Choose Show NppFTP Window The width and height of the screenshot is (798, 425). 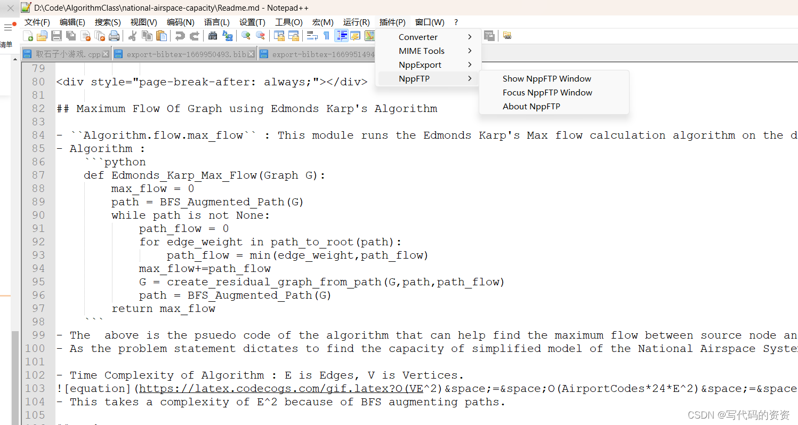[554, 78]
